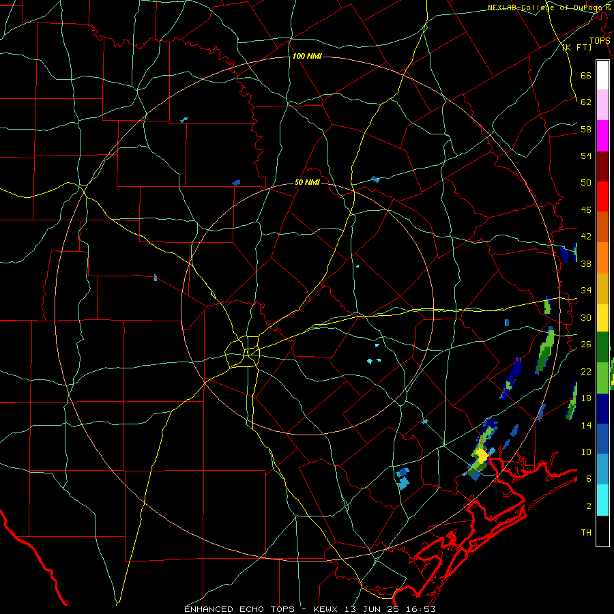Click the legend value 30
This screenshot has height=614, width=614.
[x=586, y=317]
